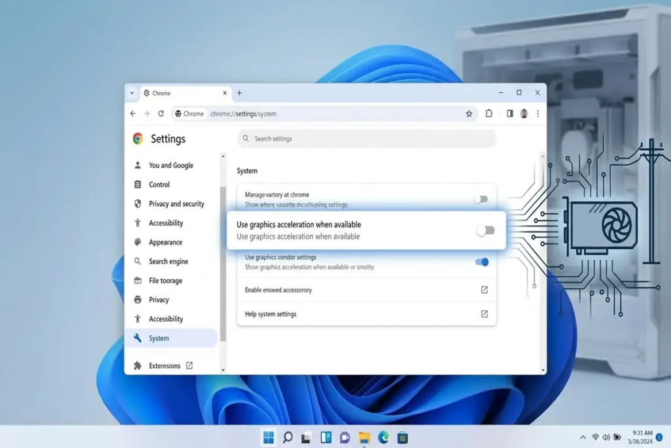Open the side panel icon

point(510,113)
